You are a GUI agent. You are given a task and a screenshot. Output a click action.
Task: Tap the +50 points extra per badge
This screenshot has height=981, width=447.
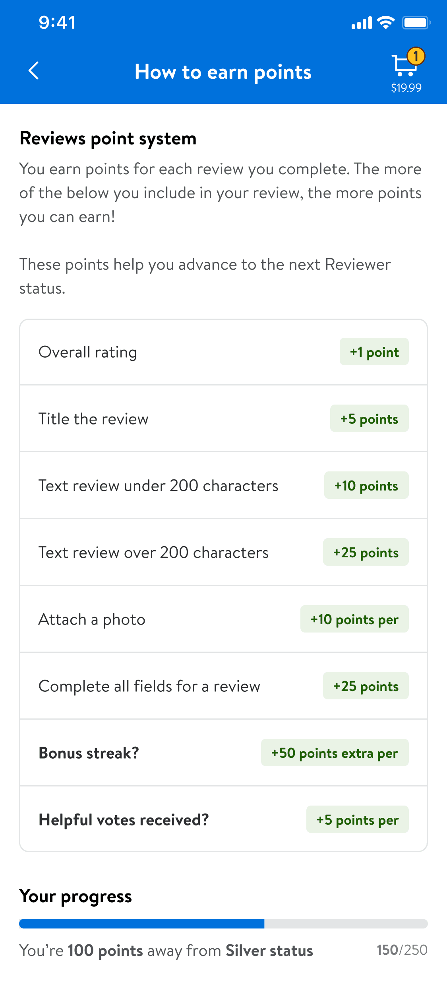click(x=334, y=753)
